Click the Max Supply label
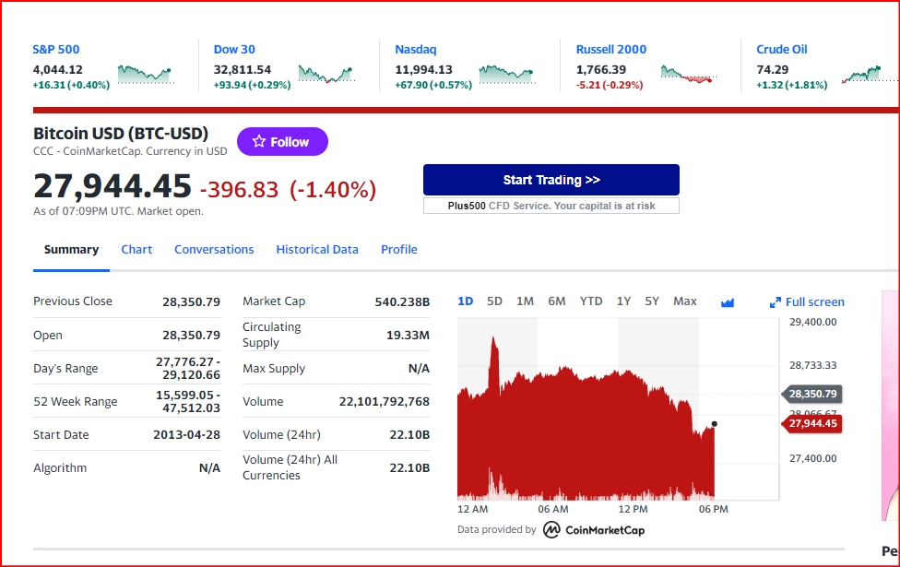 coord(274,369)
